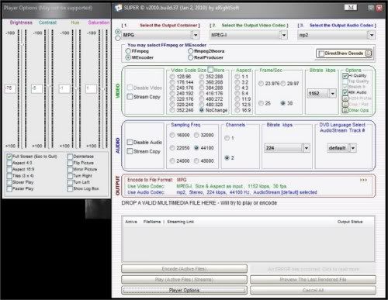Enable Faster Play player option
The image size is (388, 300).
click(9, 188)
